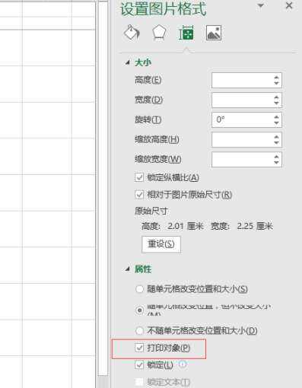This screenshot has height=388, width=302.
Task: Toggle the 锁定文本(T) checkbox
Action: click(x=139, y=382)
